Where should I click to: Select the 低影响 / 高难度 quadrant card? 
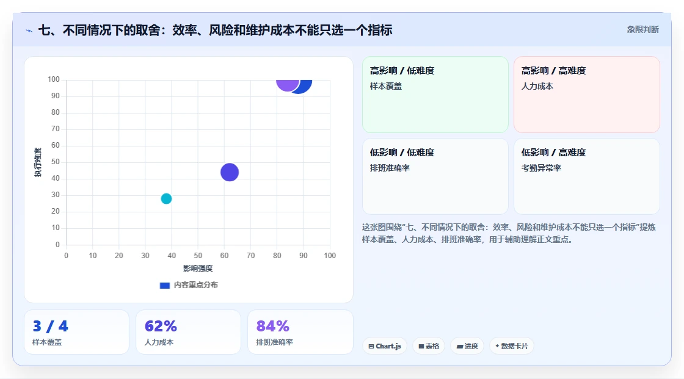[x=587, y=176]
